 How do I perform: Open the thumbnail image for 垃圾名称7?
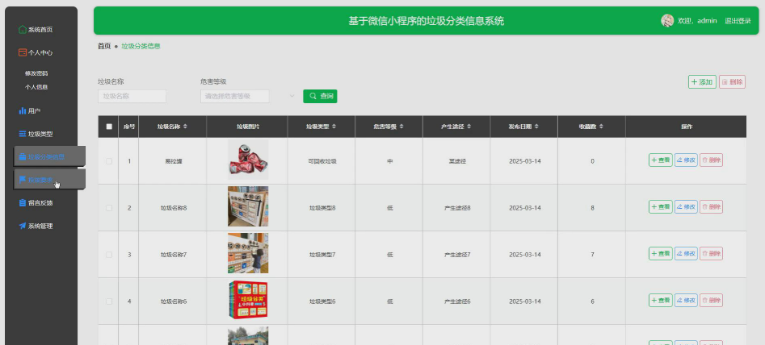[248, 253]
